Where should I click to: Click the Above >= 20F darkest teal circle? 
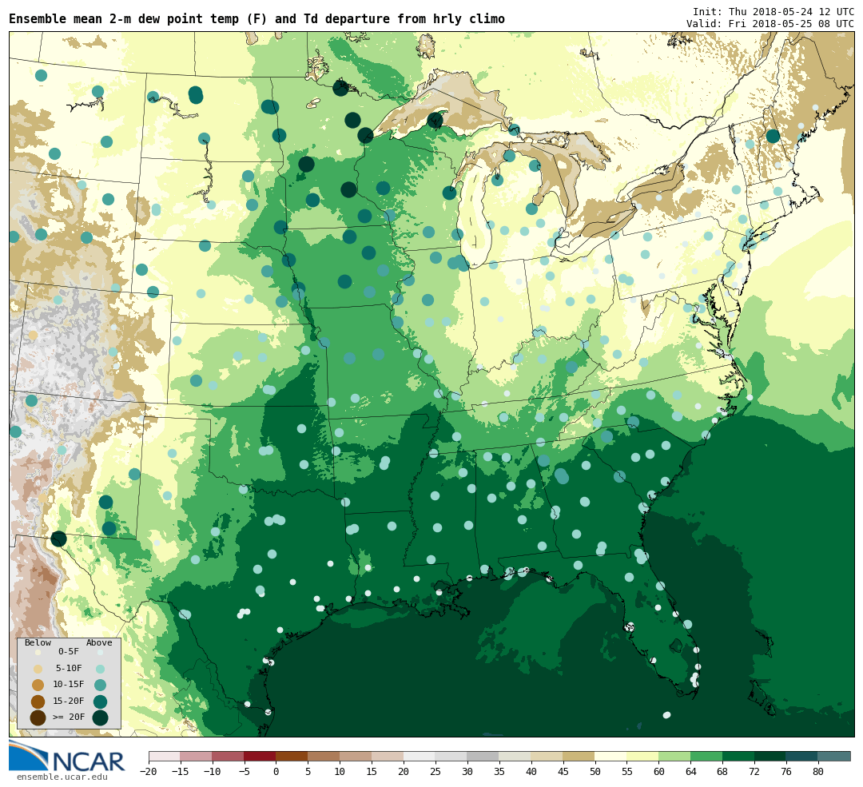pos(100,717)
